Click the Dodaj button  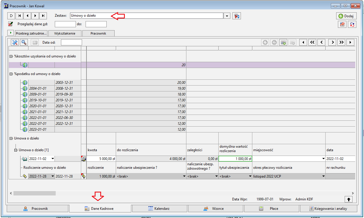[346, 16]
